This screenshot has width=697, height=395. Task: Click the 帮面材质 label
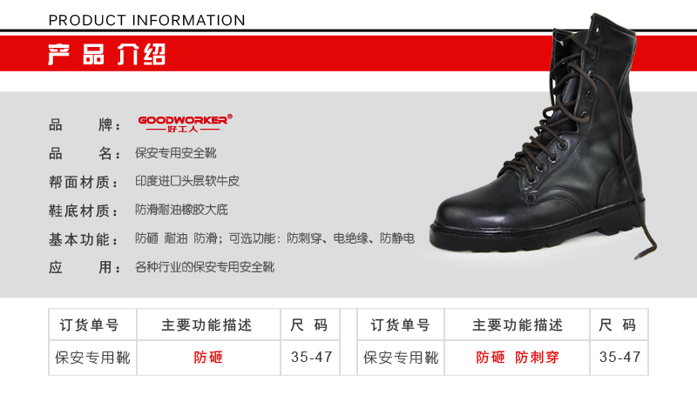point(85,182)
